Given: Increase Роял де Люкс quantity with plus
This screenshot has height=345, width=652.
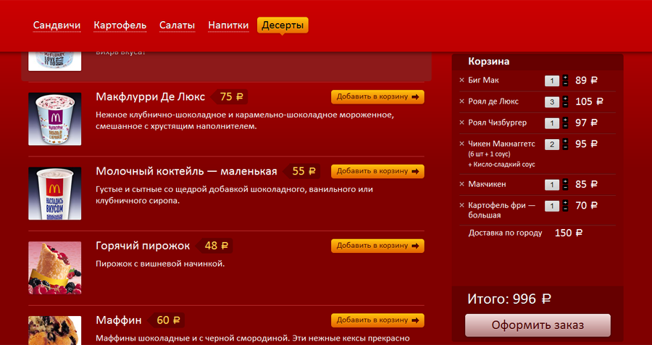Looking at the screenshot, I should [x=565, y=99].
